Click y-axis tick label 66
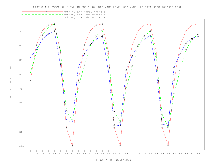 21,146
